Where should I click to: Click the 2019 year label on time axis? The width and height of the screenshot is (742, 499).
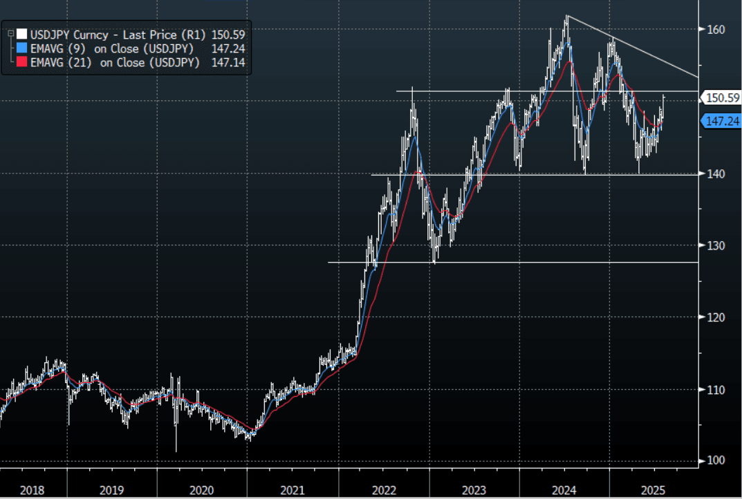click(111, 490)
